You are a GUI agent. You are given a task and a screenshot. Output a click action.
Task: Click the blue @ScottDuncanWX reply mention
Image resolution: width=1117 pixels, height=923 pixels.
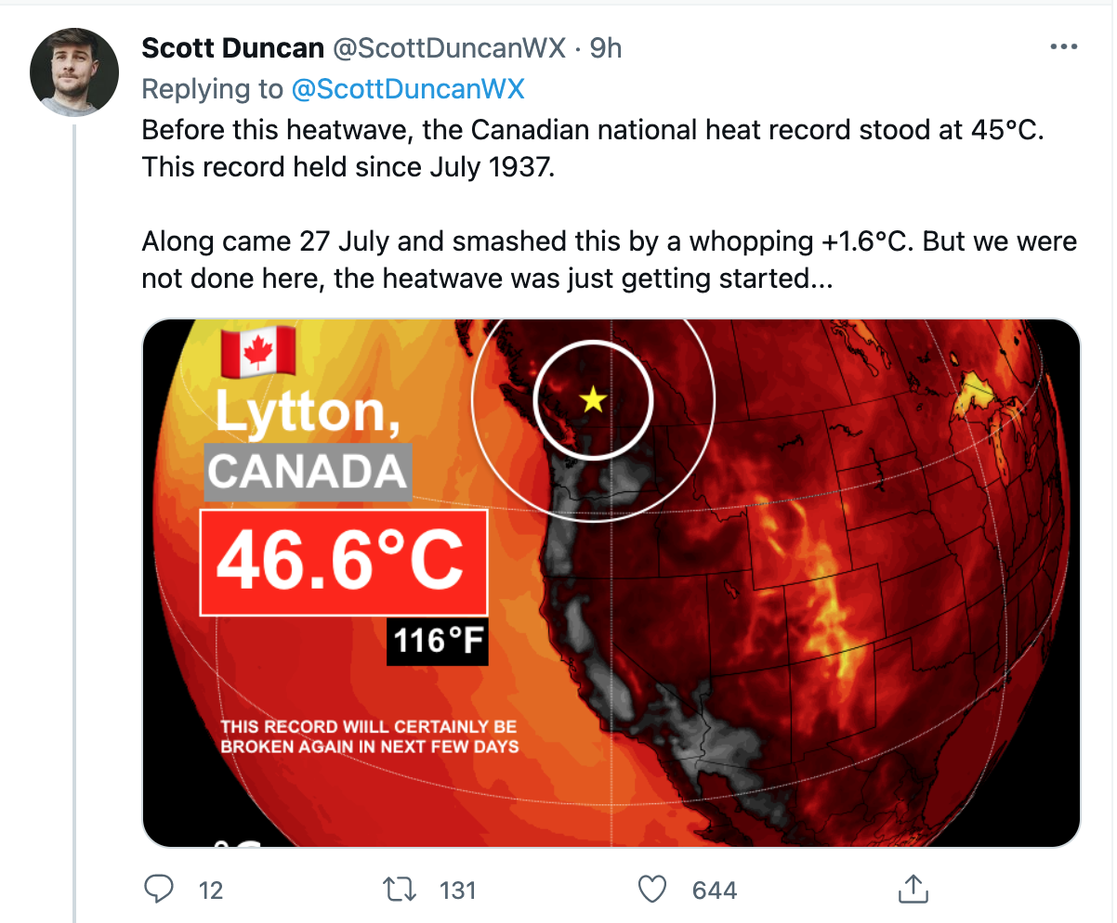pos(408,89)
